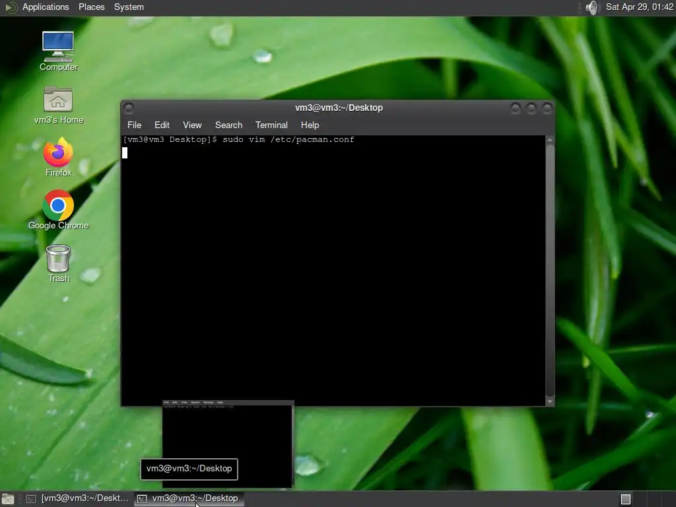Open the System menu in the top panel
This screenshot has height=507, width=676.
pos(129,7)
